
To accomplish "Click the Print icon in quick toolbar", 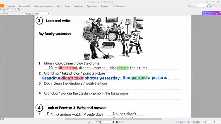I will tap(4, 9).
